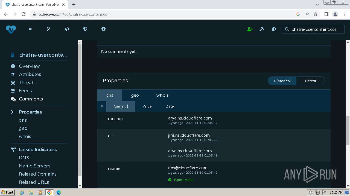Open Chrome profile avatar menu

335,14
